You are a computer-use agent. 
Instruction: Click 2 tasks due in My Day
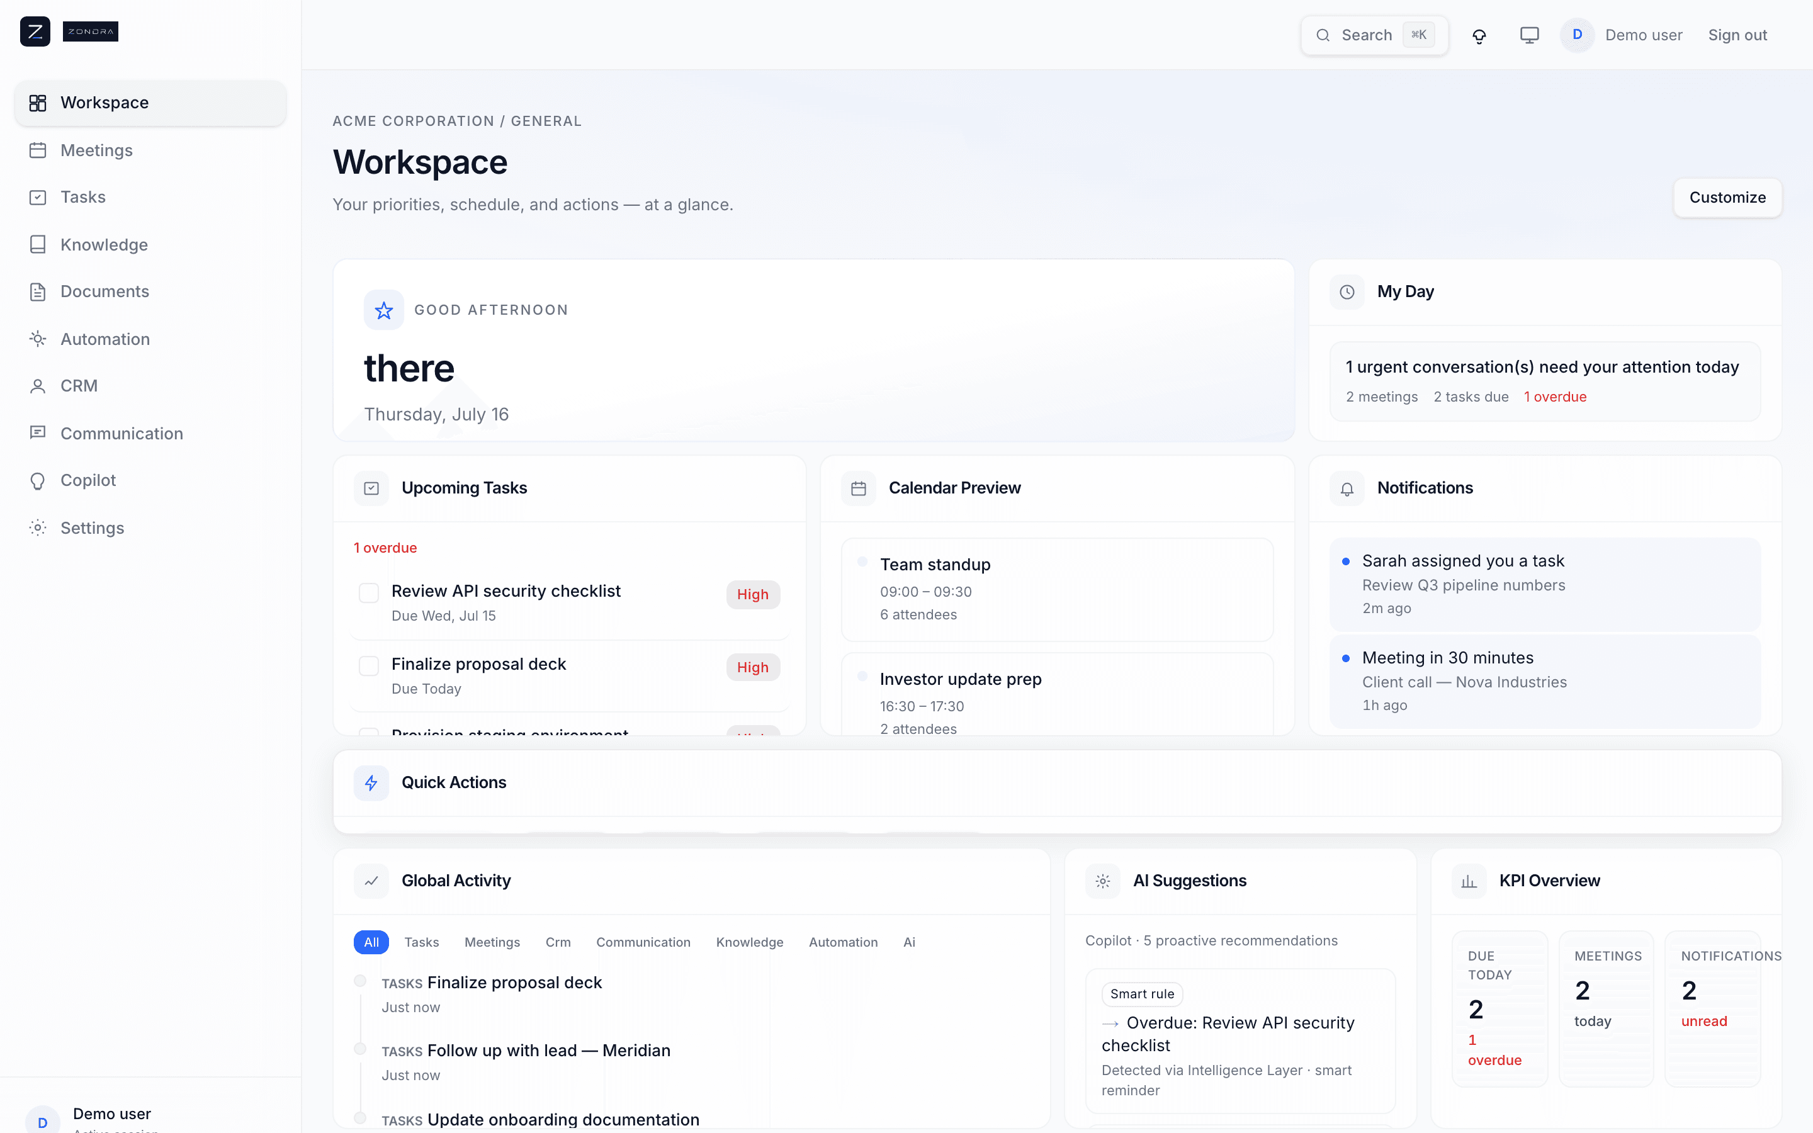pos(1471,397)
